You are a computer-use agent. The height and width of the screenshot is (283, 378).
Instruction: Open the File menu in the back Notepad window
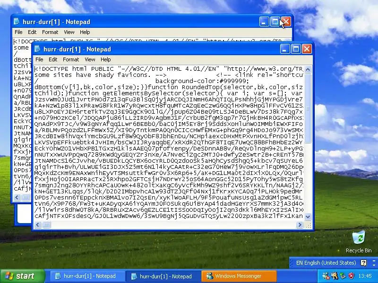click(x=18, y=32)
